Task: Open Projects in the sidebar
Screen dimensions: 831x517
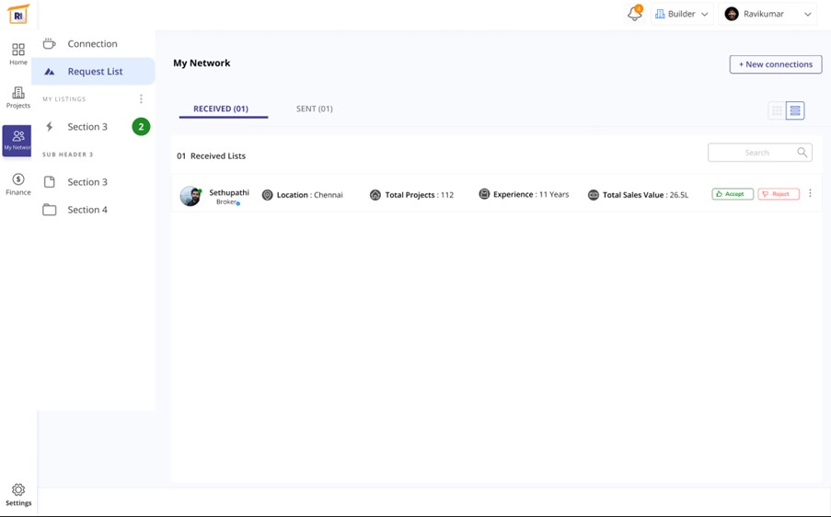Action: pos(18,97)
